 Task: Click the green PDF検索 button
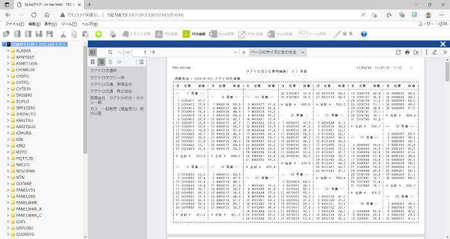[194, 34]
